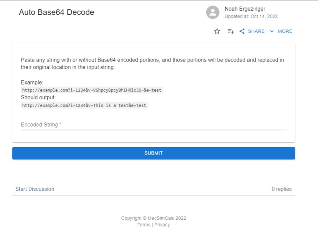This screenshot has width=318, height=235.
Task: Open the Privacy link
Action: click(162, 225)
